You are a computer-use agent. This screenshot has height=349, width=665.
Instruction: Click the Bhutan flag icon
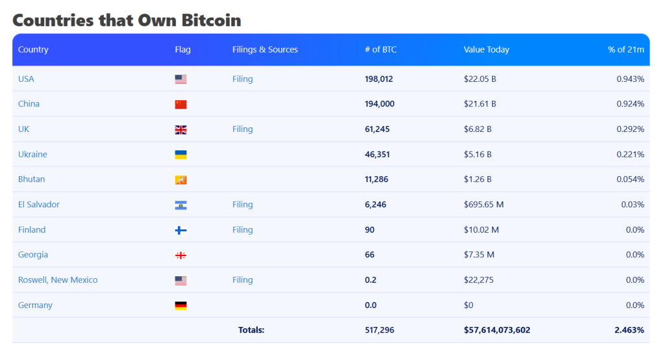[x=181, y=179]
